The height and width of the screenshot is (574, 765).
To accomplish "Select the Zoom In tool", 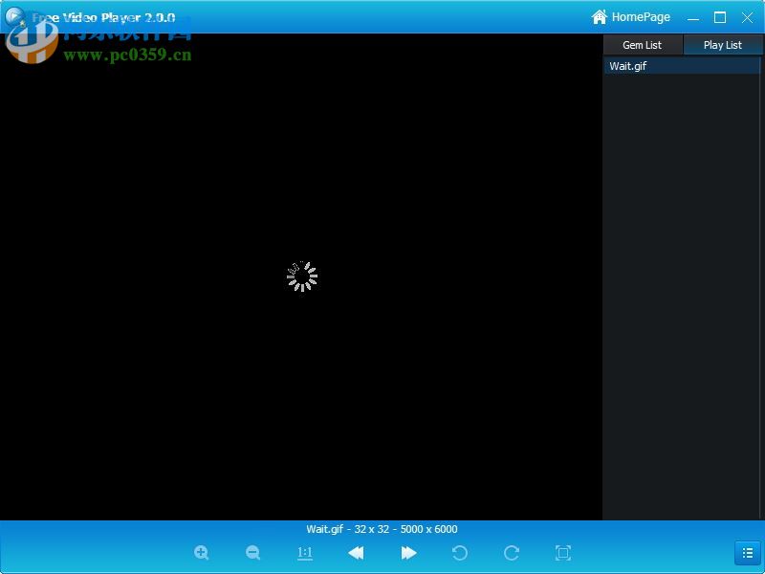I will [202, 553].
